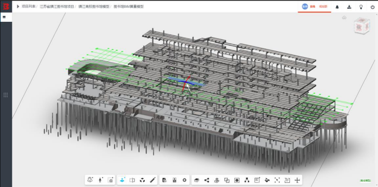Click 图书馆BIM算量模型 breadcrumb

[128, 6]
